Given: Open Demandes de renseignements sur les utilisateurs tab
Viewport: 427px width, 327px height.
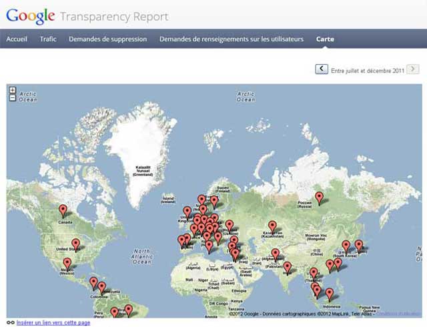Looking at the screenshot, I should click(x=232, y=39).
